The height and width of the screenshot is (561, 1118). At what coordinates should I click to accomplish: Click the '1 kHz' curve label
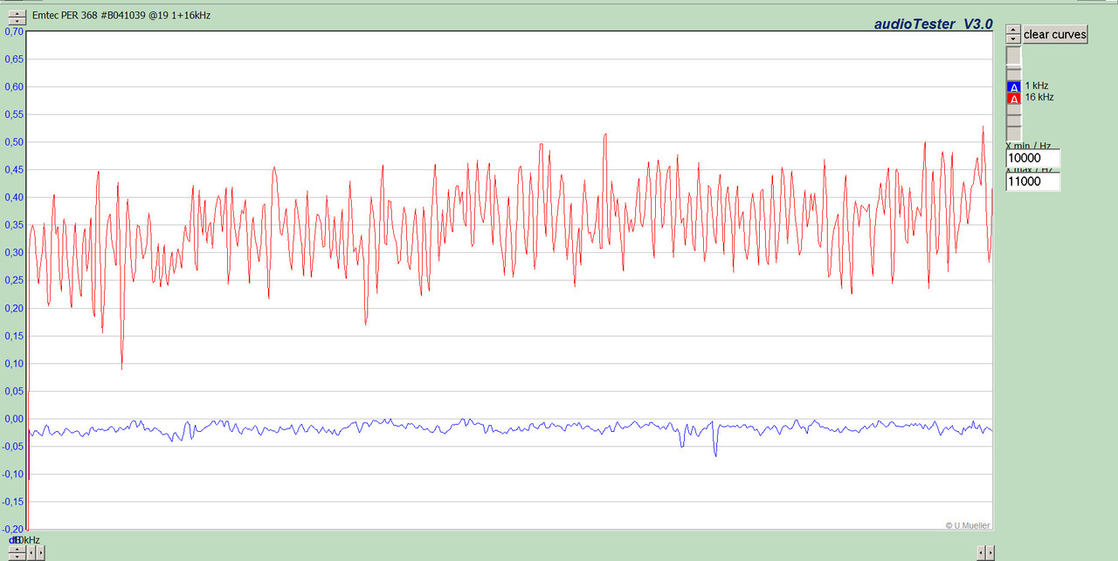[1037, 86]
